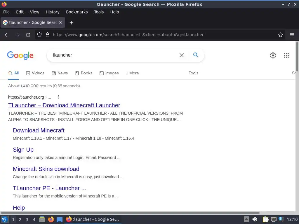Screen dimensions: 299x224
Task: Go back with the browser back arrow
Action: (7, 35)
